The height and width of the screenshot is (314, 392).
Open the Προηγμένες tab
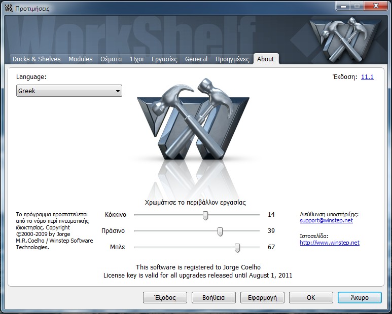pyautogui.click(x=232, y=59)
